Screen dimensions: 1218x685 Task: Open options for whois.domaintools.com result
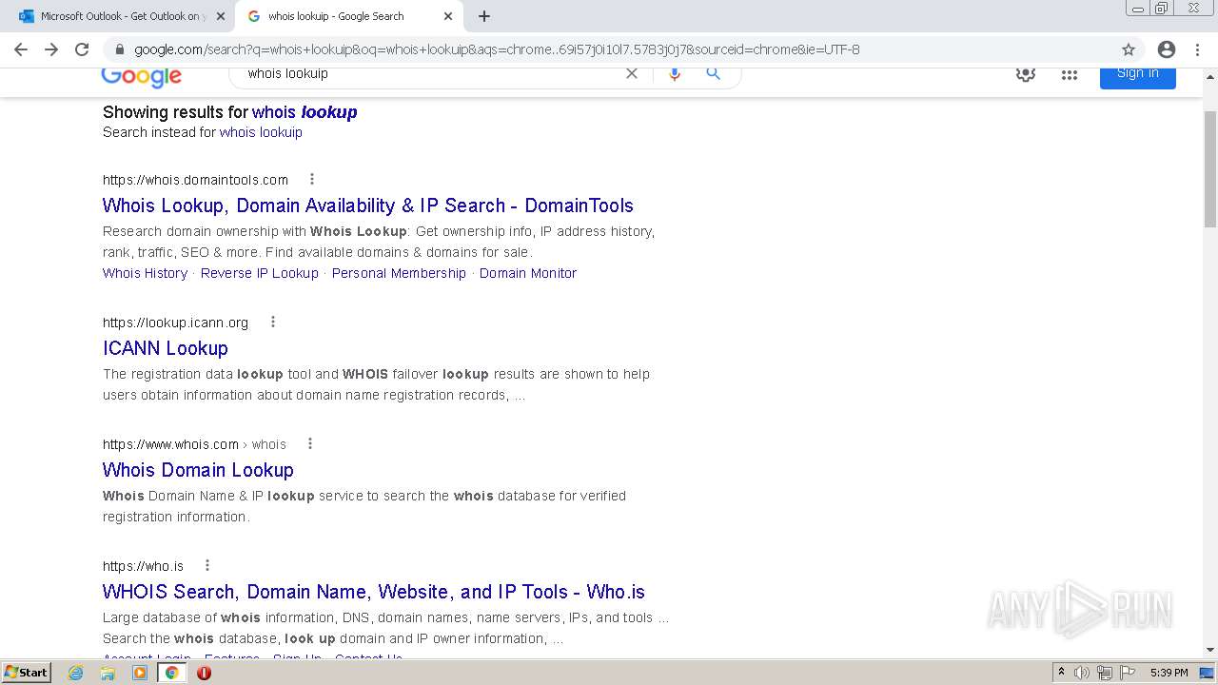(311, 179)
